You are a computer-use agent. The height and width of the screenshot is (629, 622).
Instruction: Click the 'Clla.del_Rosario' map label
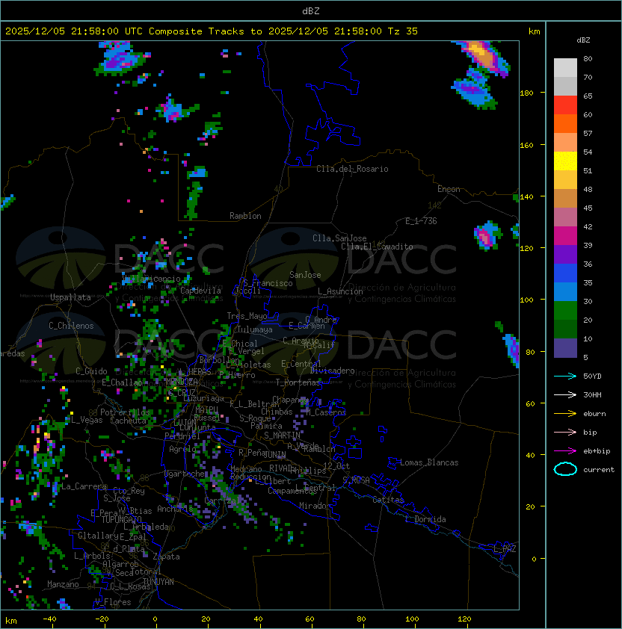352,169
